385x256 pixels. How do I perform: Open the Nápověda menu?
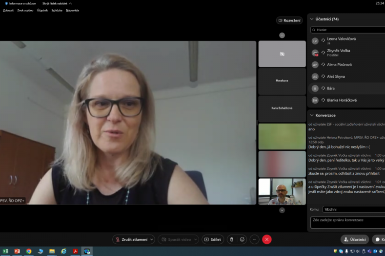(72, 10)
